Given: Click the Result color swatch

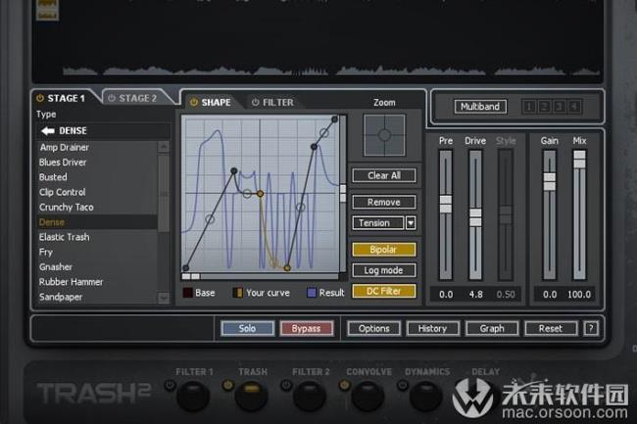Looking at the screenshot, I should 312,293.
